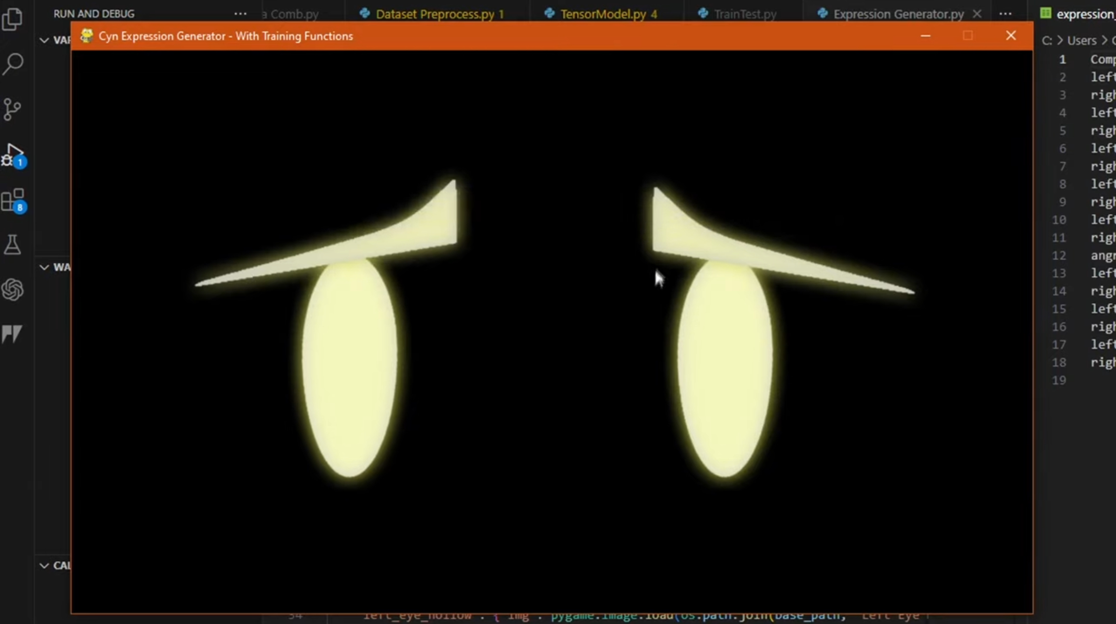Open the Source Control icon
The image size is (1116, 624).
point(12,109)
